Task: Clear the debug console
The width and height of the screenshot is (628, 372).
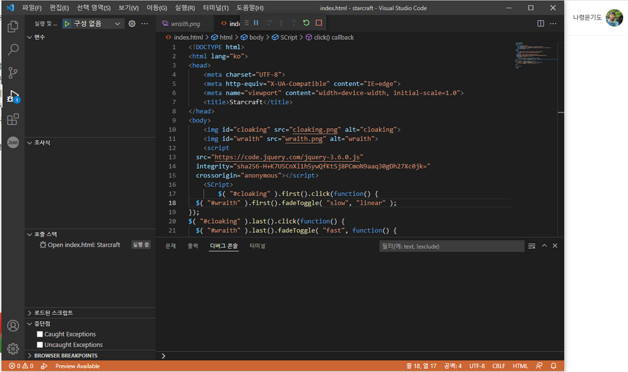Action: [x=532, y=246]
